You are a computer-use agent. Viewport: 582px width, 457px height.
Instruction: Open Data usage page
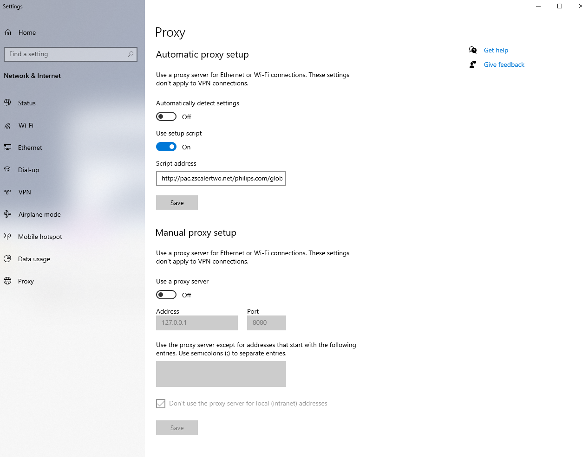point(34,259)
